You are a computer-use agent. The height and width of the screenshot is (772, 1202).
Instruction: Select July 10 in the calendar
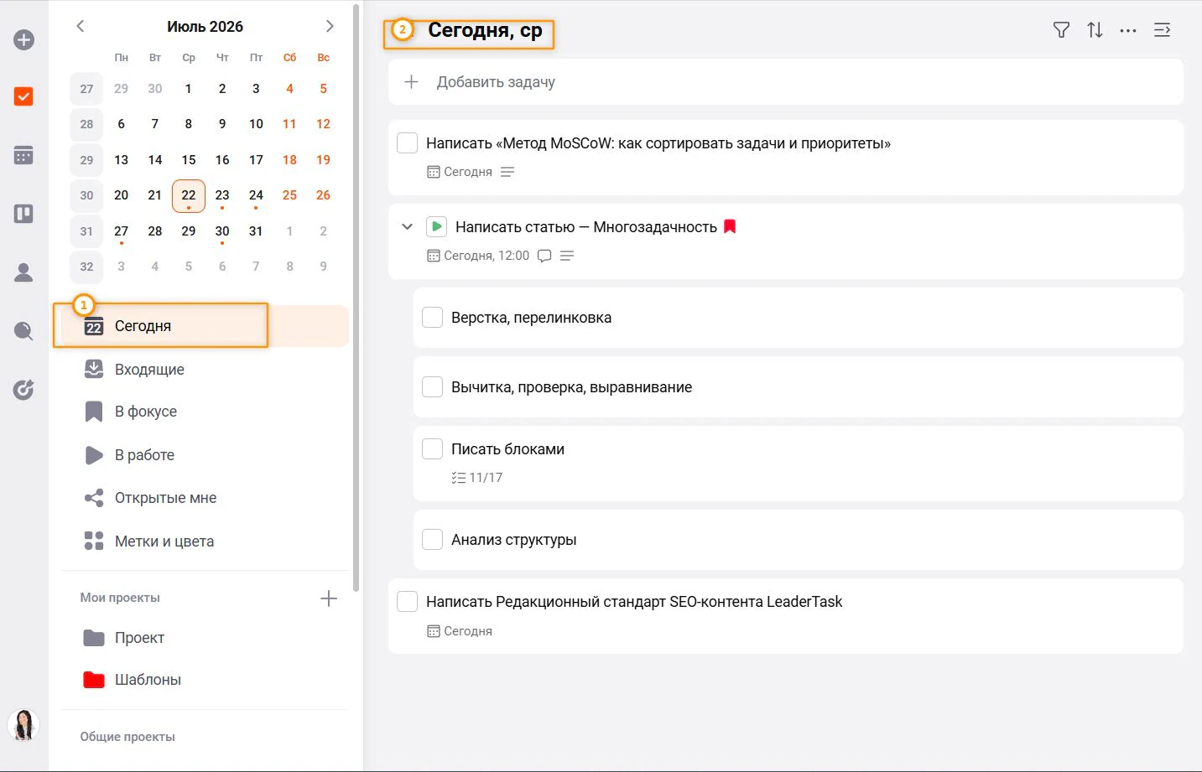(x=256, y=124)
